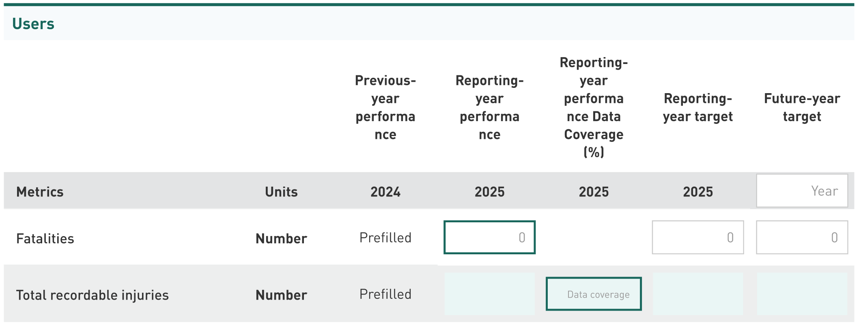Click Total recordable injuries reporting-year performance field

click(489, 294)
